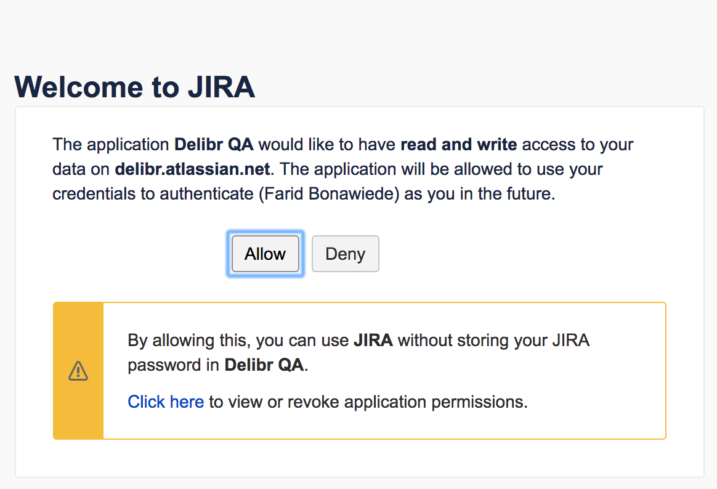Click the warning triangle icon
The height and width of the screenshot is (489, 717).
pos(78,371)
